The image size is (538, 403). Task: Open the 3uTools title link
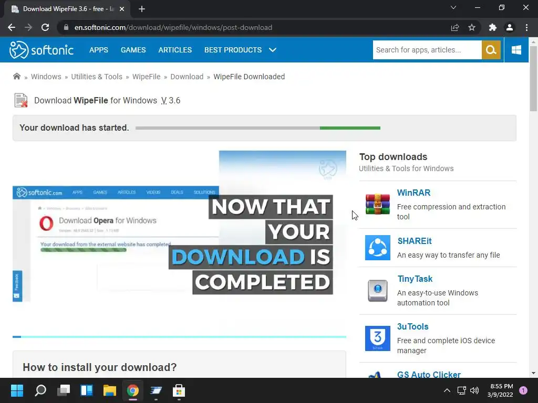[x=413, y=326]
